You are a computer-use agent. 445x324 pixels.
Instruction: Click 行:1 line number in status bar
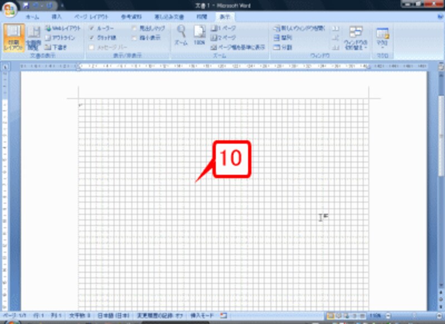coord(39,316)
